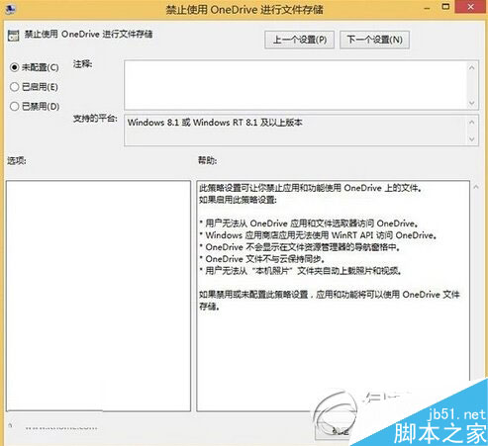Click the 注释 label
This screenshot has width=488, height=446.
82,64
